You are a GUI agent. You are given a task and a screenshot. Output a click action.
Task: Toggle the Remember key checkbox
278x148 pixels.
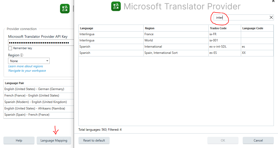click(x=10, y=48)
